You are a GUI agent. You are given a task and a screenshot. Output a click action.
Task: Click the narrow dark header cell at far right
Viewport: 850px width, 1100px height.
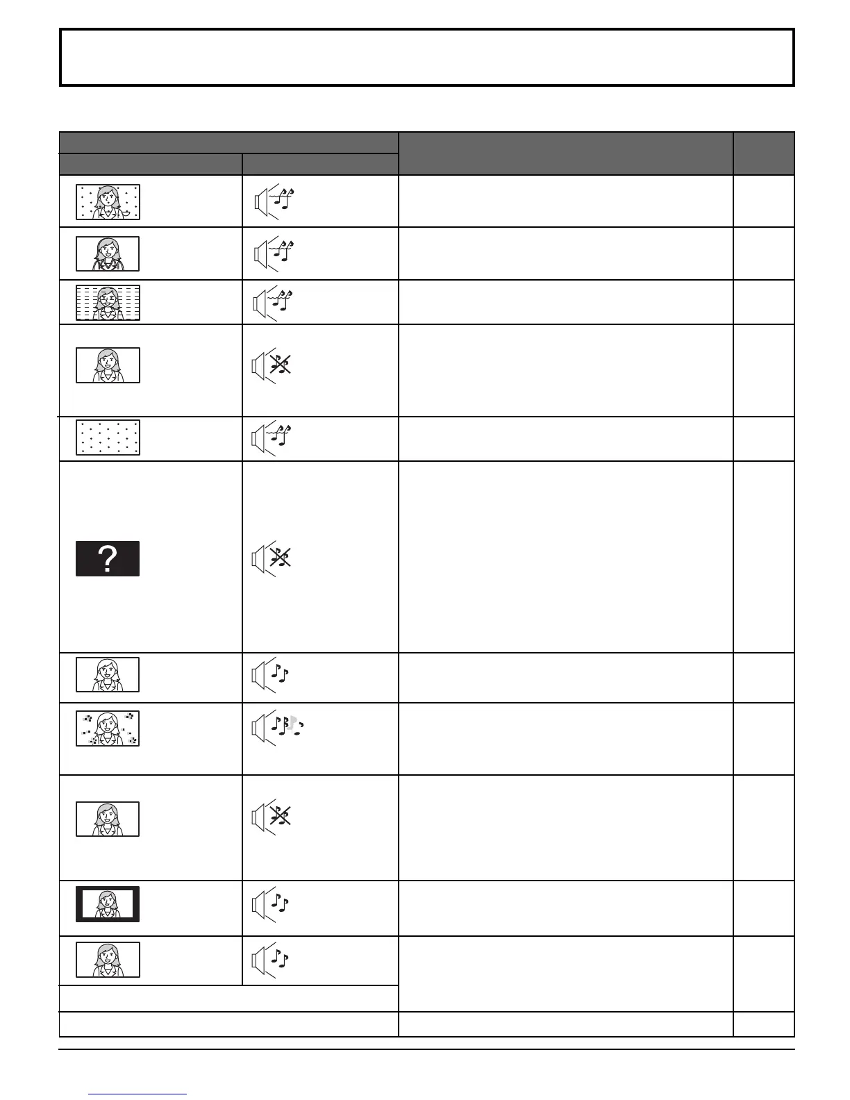[x=763, y=153]
